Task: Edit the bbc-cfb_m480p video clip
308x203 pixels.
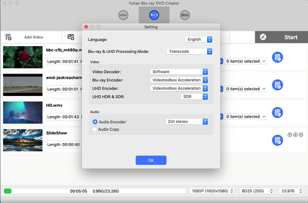Action: [x=278, y=57]
